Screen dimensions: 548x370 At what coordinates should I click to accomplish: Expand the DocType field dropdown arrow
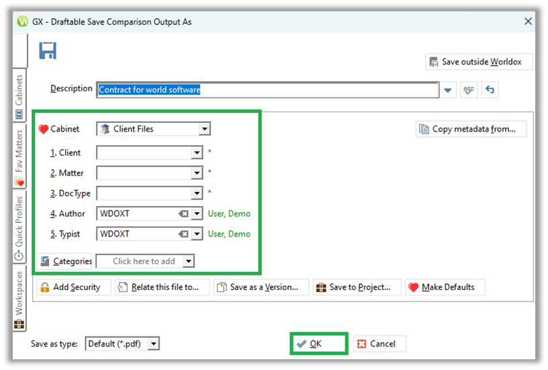197,193
